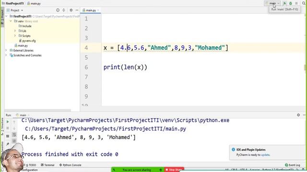Screen dimensions: 307x172
Task: Open main.py from the project tree
Action: click(x=21, y=45)
